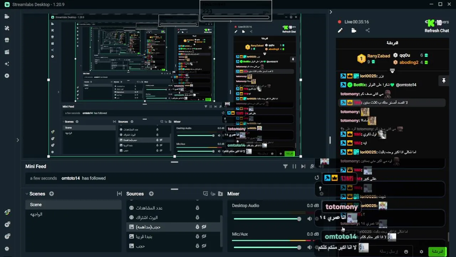The image size is (456, 257).
Task: Open the circular play icon in sidebar
Action: (x=7, y=76)
